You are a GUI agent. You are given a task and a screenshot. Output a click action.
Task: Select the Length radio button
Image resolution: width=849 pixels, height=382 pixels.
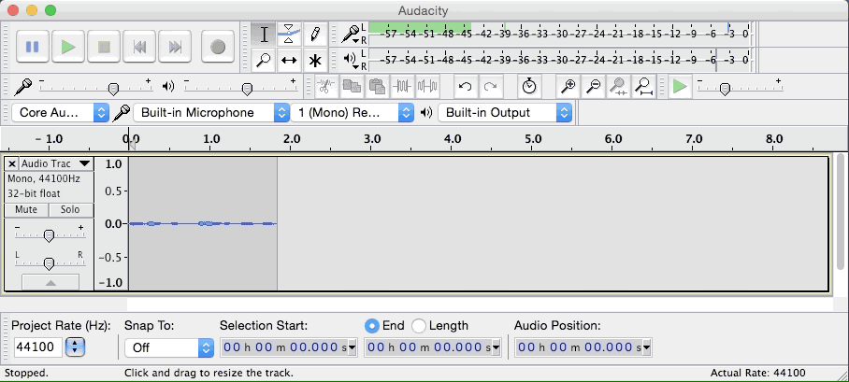419,326
